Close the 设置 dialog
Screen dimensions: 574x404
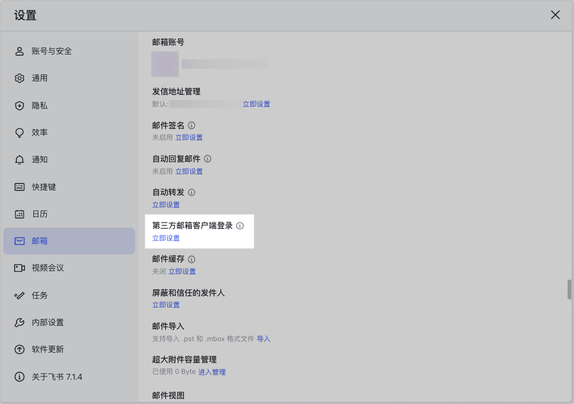[555, 15]
